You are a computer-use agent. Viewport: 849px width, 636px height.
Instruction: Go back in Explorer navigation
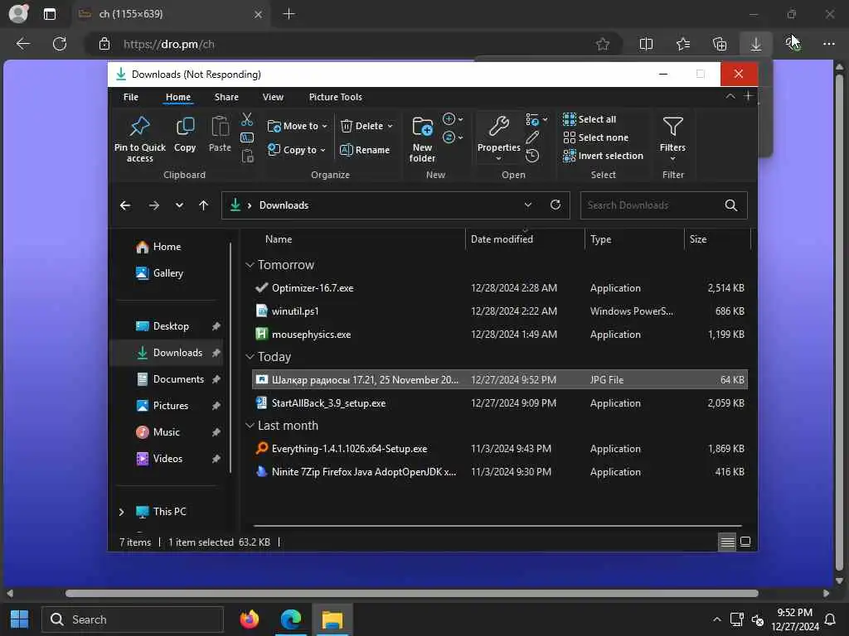click(x=125, y=205)
